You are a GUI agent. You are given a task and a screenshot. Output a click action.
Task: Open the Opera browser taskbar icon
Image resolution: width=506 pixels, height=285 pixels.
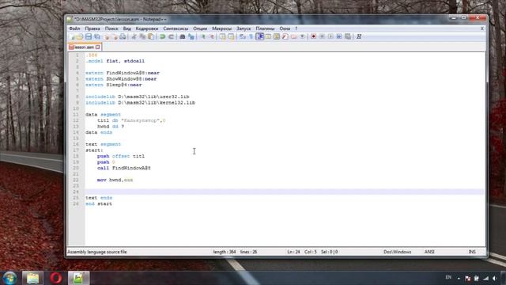(56, 278)
